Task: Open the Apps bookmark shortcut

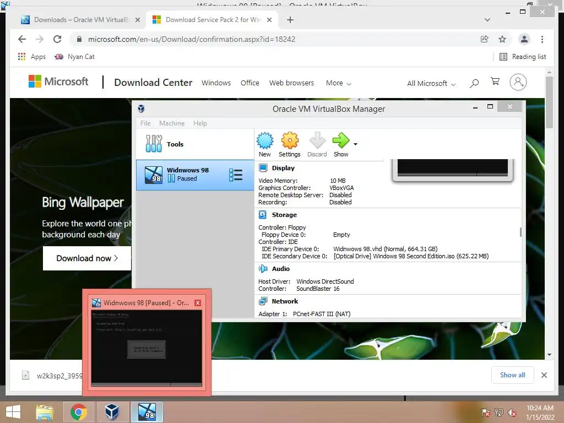Action: point(31,57)
